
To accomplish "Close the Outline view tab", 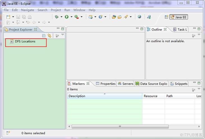I will 165,29.
